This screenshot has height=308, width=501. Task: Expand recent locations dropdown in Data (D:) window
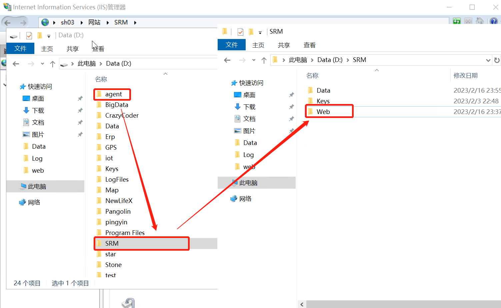coord(42,64)
